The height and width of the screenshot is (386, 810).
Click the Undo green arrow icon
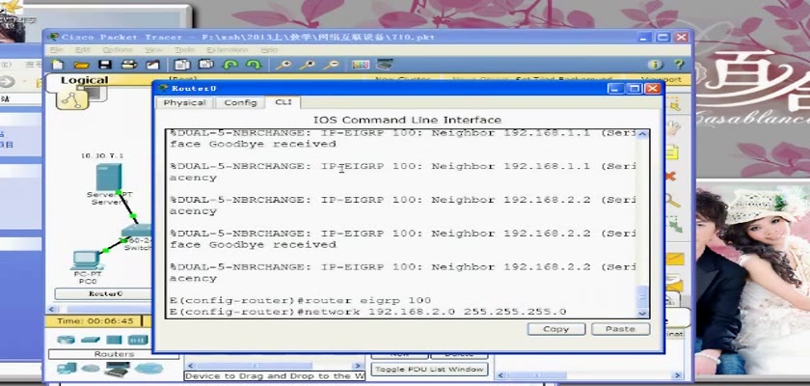tap(229, 65)
